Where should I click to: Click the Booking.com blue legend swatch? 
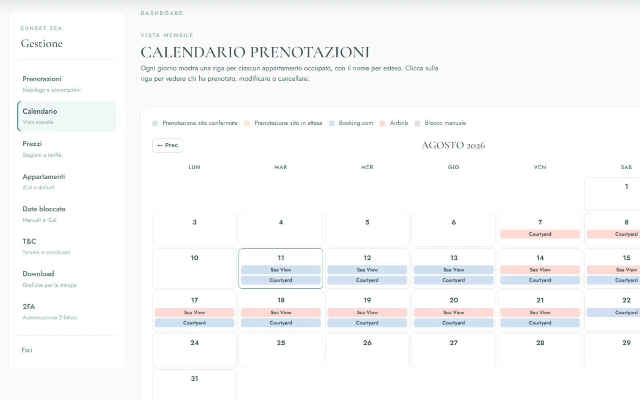coord(332,123)
